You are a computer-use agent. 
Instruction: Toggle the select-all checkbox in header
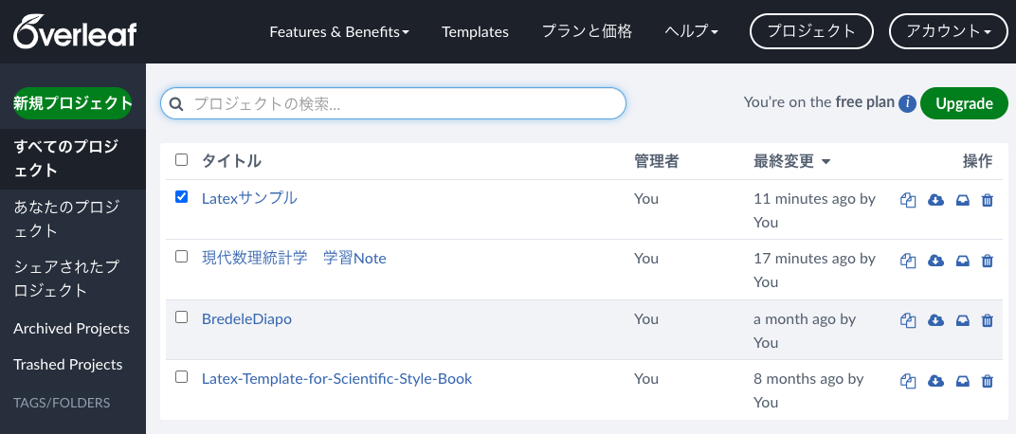tap(182, 160)
